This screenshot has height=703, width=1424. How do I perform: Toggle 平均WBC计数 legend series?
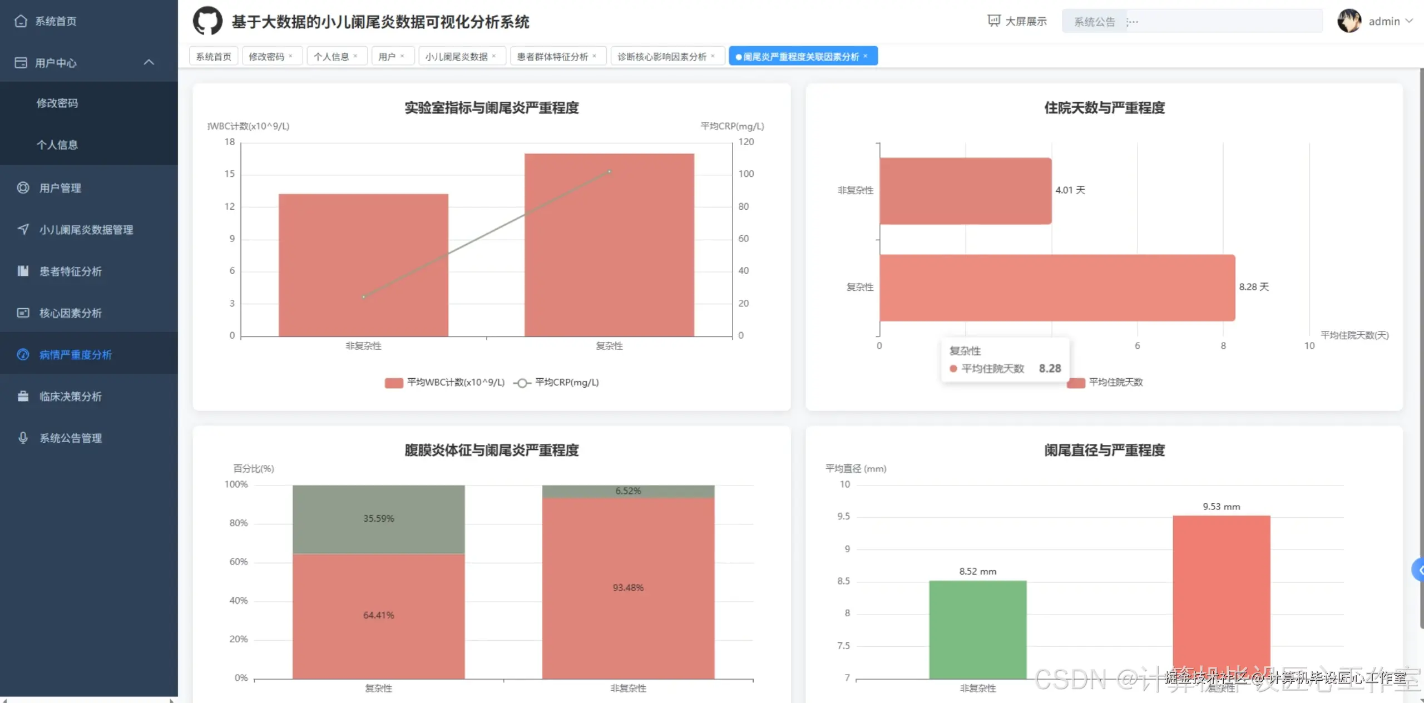[x=394, y=383]
